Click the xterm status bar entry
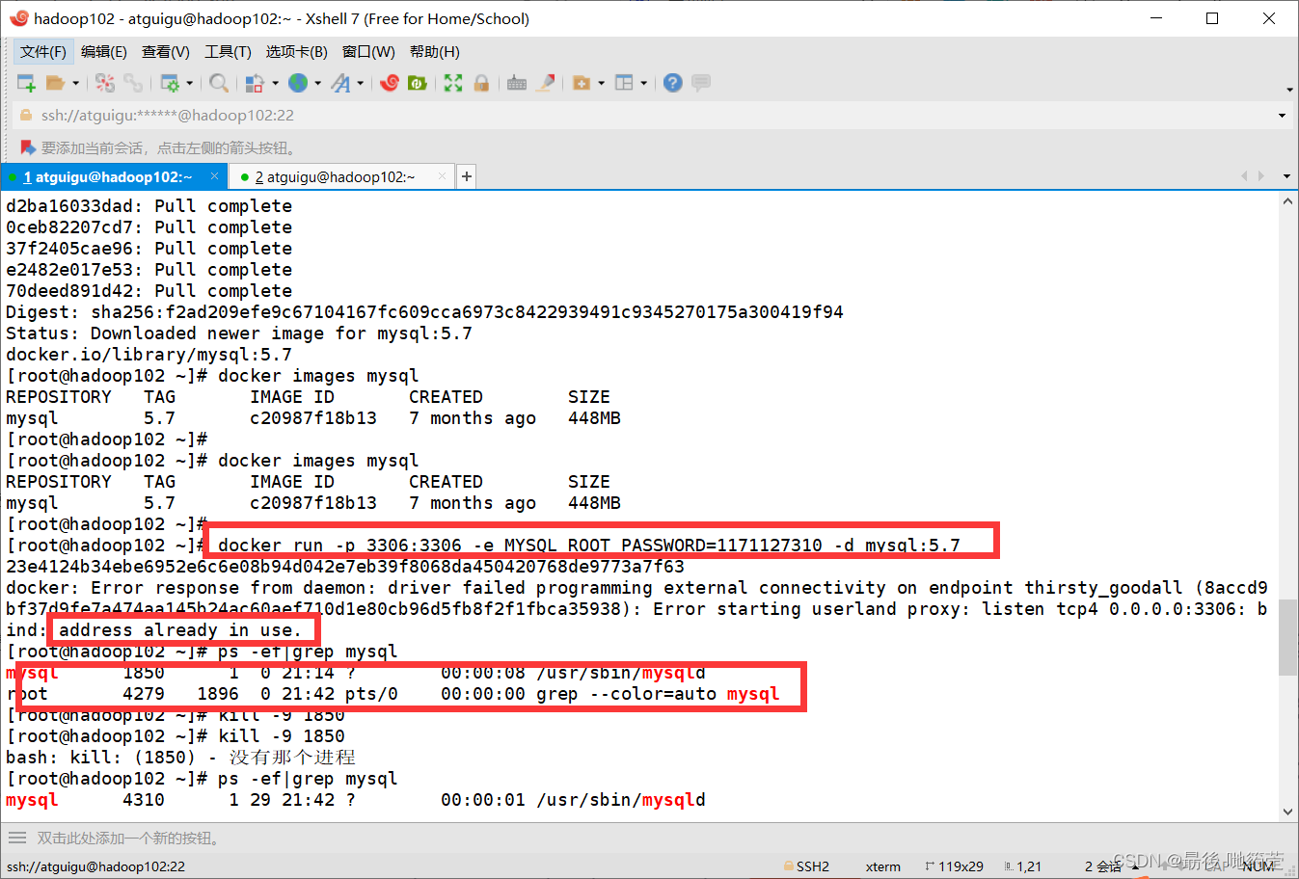Viewport: 1299px width, 879px height. (882, 866)
